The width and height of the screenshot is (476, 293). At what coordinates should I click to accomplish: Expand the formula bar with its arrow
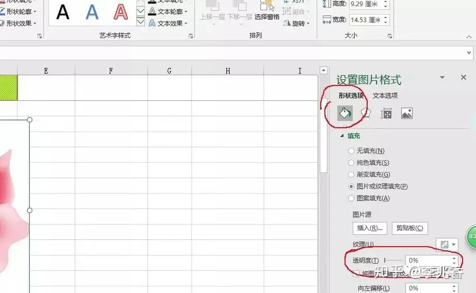point(469,53)
